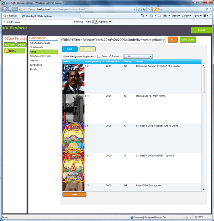214x221 pixels.
Task: Click the orange GO button
Action: point(173,40)
